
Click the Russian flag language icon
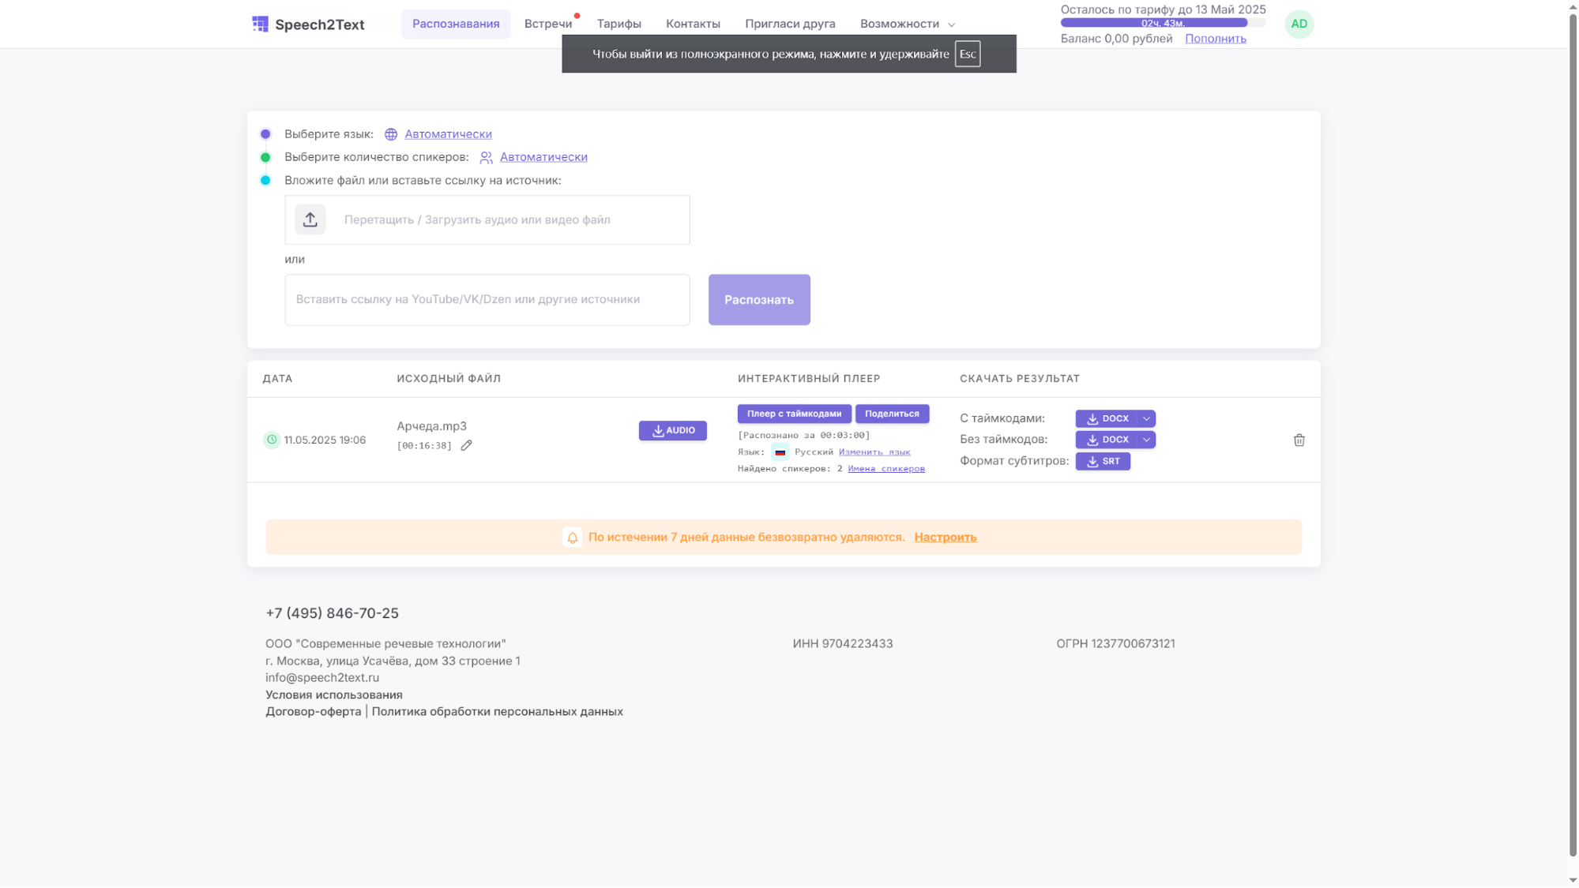(x=780, y=452)
